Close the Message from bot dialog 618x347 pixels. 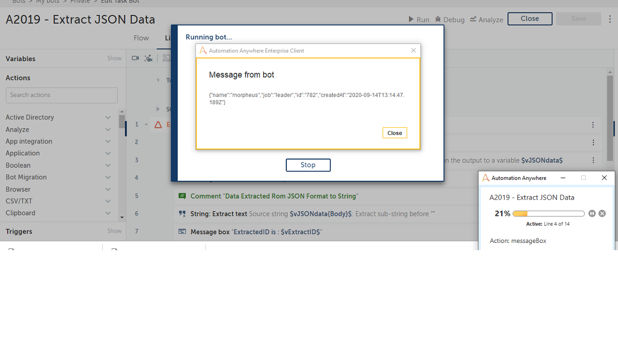click(x=394, y=133)
